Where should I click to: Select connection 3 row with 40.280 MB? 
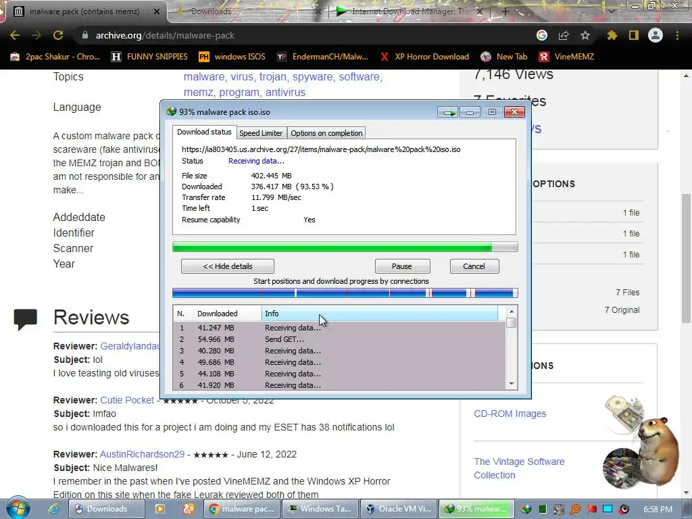click(339, 351)
